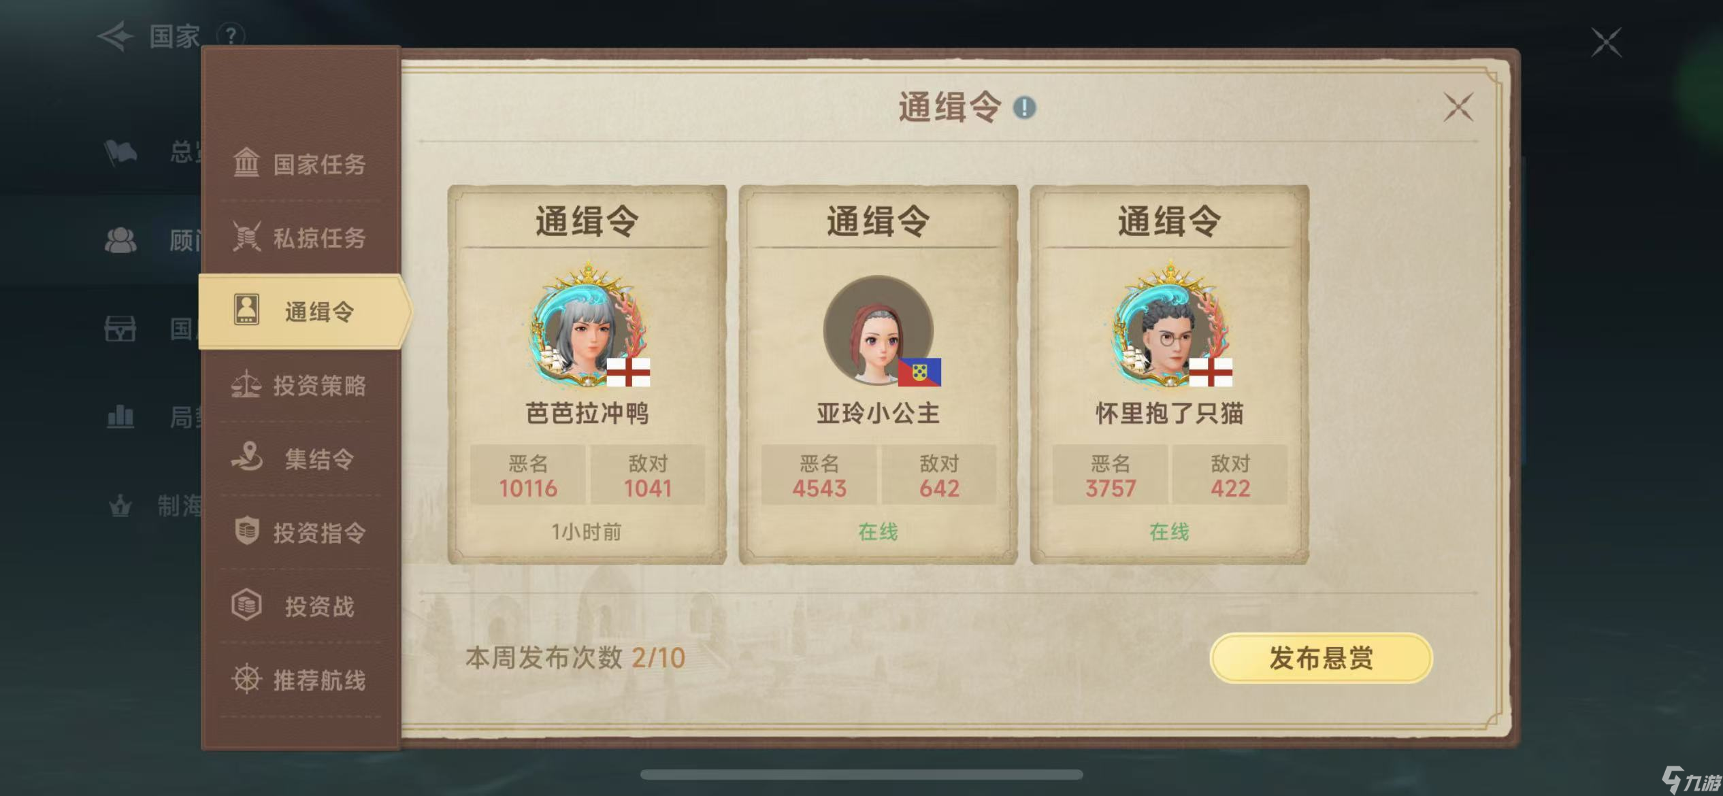The height and width of the screenshot is (796, 1723).
Task: Open the 集结令 map pin icon
Action: [x=247, y=457]
